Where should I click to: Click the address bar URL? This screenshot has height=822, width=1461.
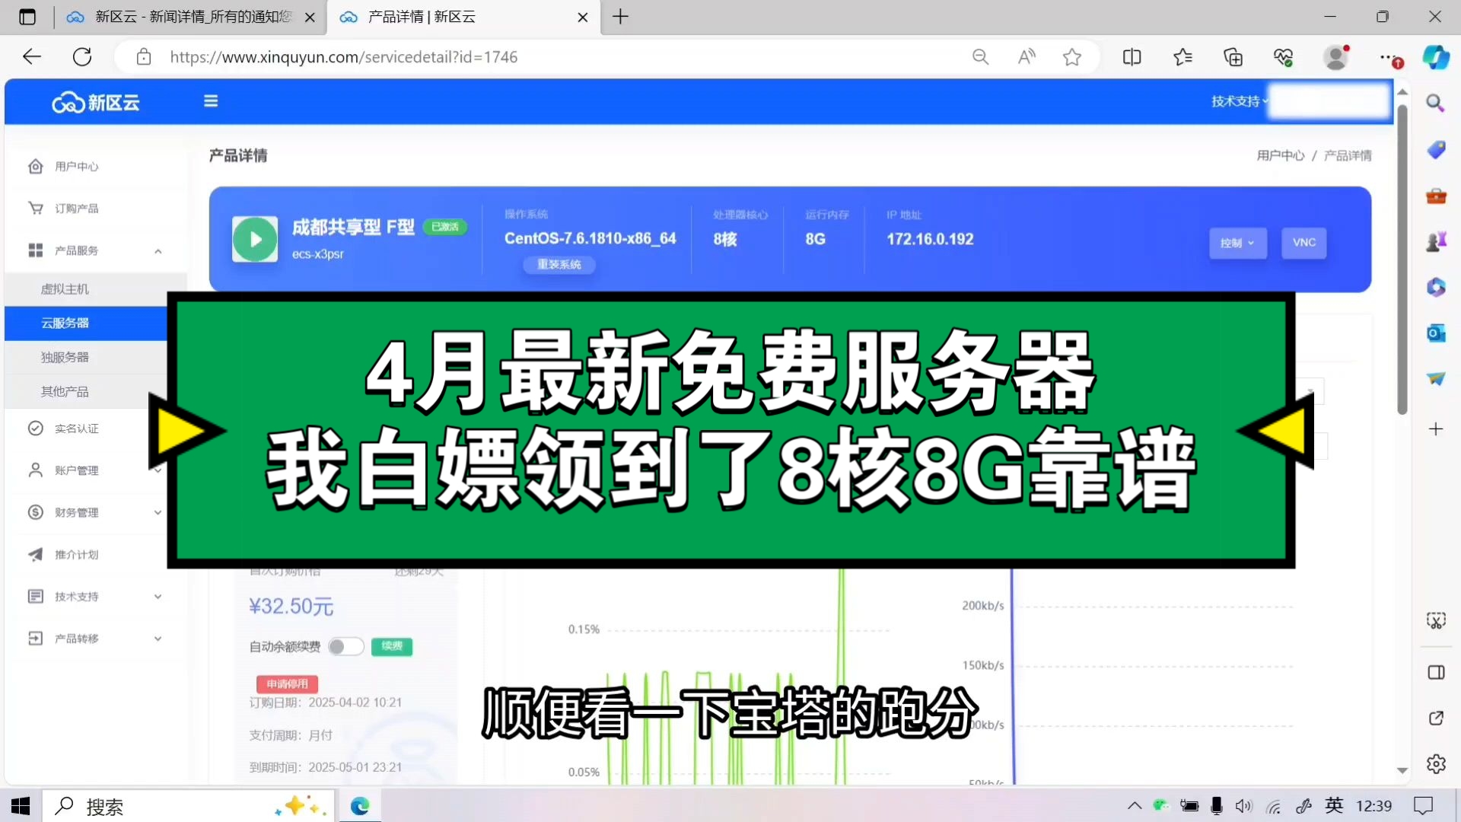click(x=343, y=57)
